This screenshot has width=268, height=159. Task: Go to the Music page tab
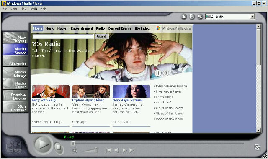pos(50,28)
